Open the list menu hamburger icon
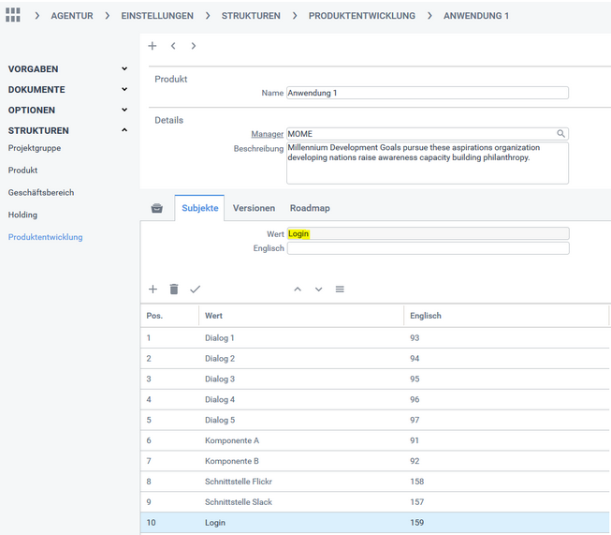Image resolution: width=611 pixels, height=535 pixels. tap(340, 290)
